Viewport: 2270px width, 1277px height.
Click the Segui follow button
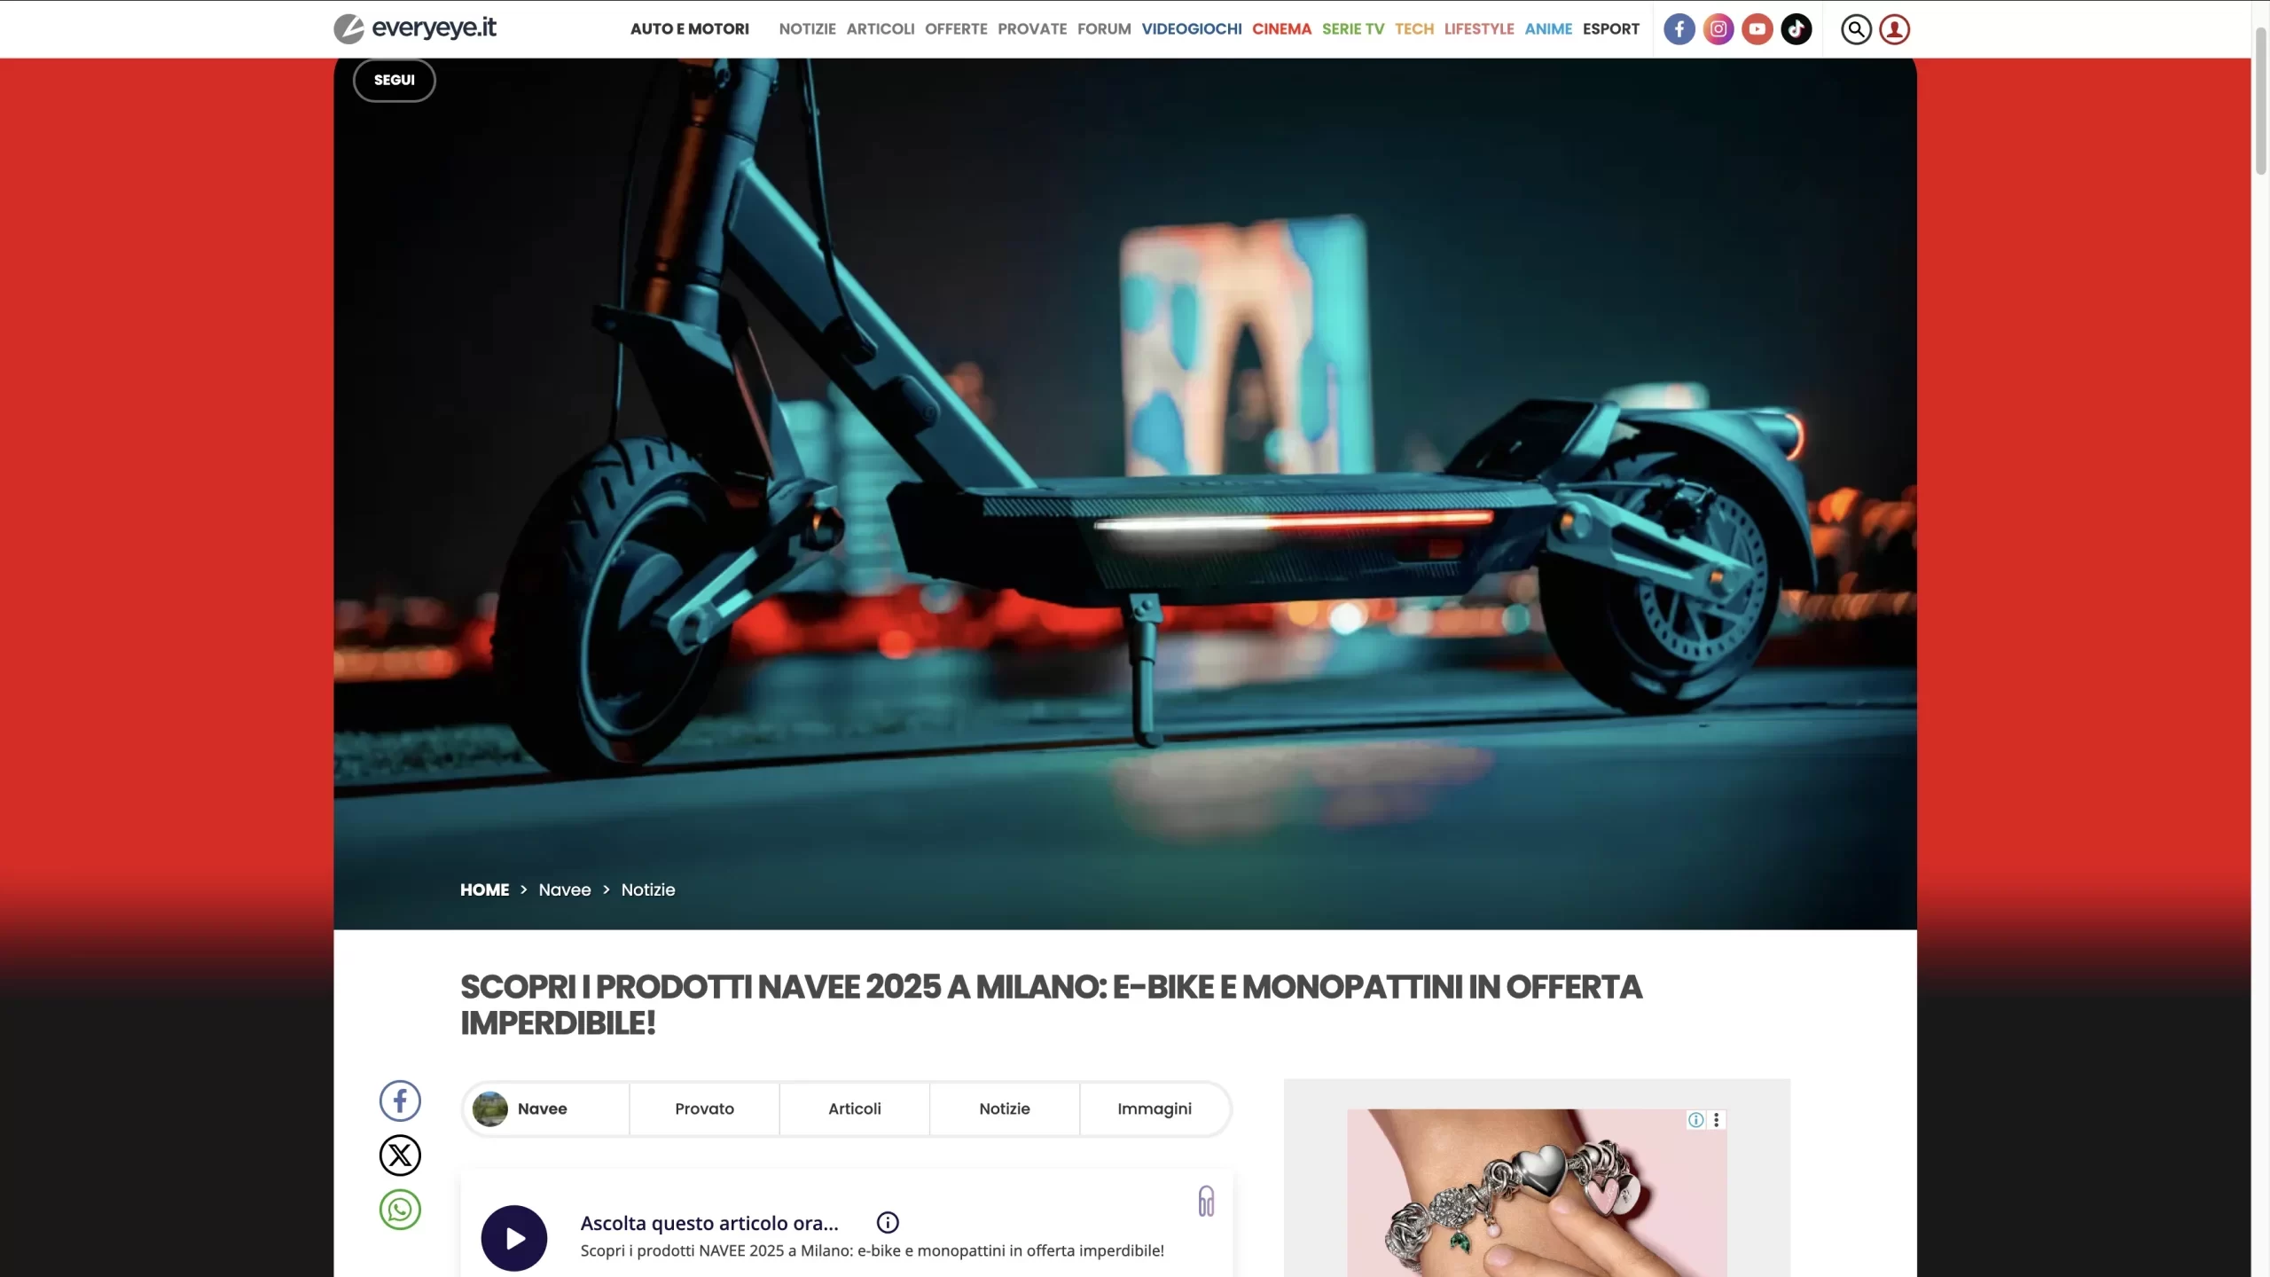tap(394, 80)
